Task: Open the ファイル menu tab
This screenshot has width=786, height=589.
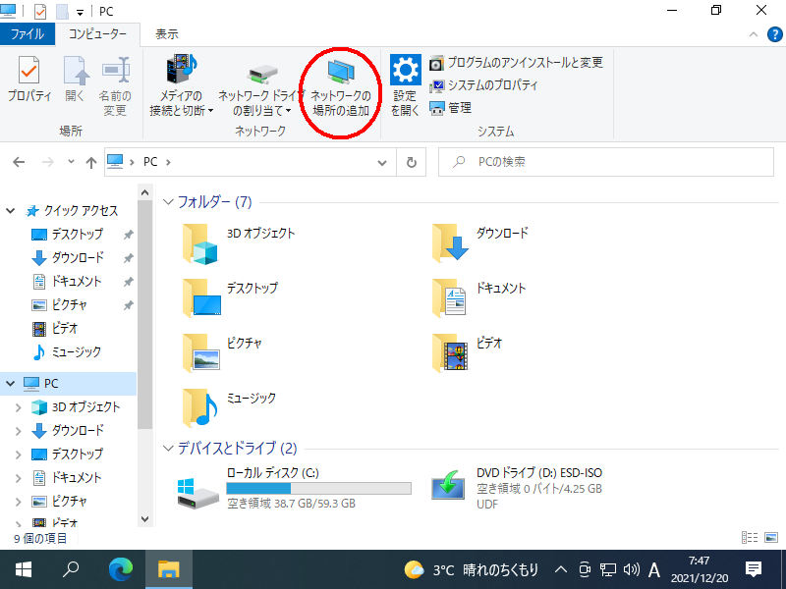Action: point(27,34)
